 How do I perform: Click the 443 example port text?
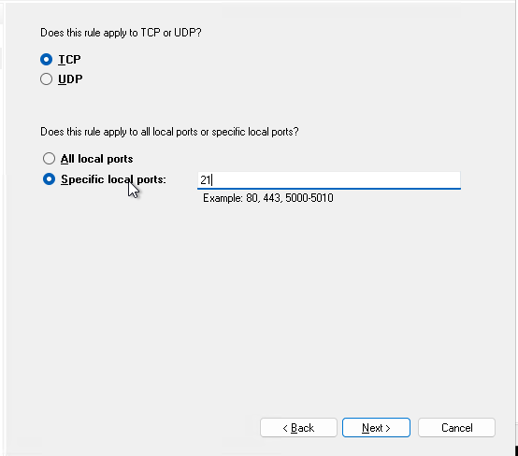(272, 198)
